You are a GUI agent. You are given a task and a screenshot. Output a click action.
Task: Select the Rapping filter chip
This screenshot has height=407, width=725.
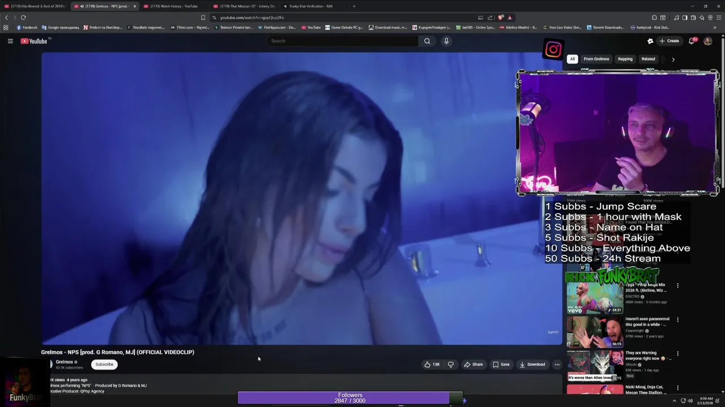click(625, 59)
